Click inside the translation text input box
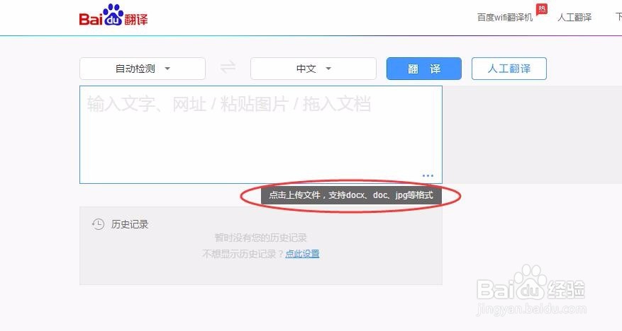622x331 pixels. point(261,134)
